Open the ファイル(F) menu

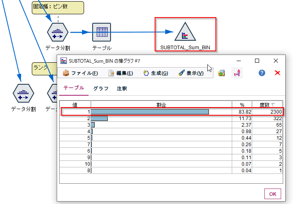[x=80, y=73]
